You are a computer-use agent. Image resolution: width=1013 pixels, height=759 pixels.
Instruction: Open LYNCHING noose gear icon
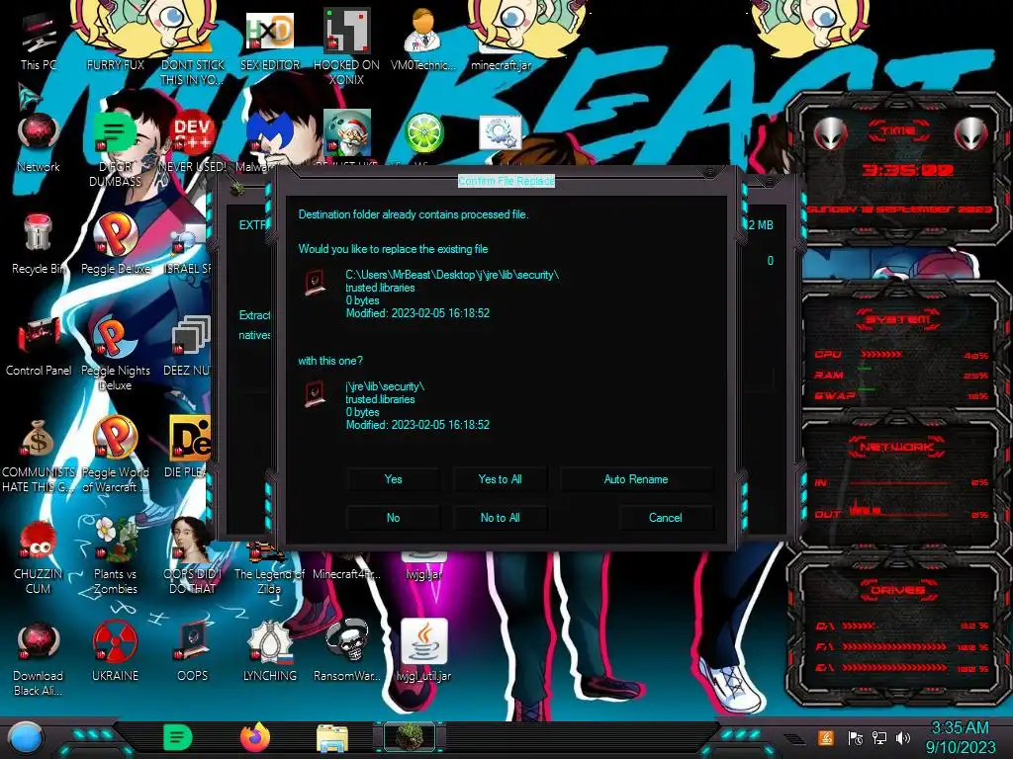[x=269, y=652]
